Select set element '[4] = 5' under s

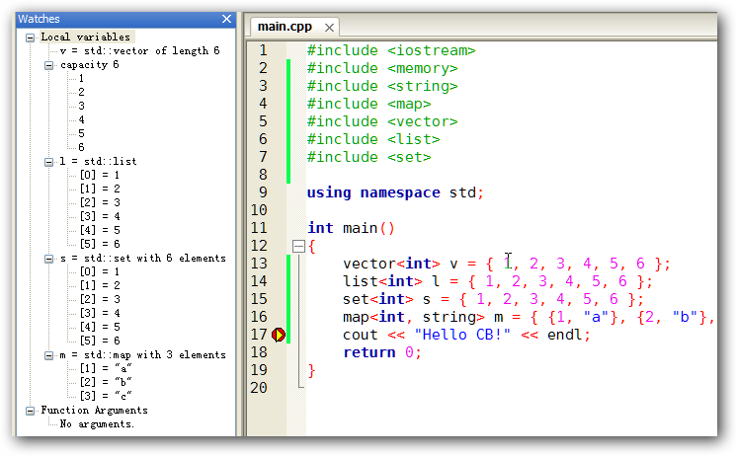pos(100,327)
